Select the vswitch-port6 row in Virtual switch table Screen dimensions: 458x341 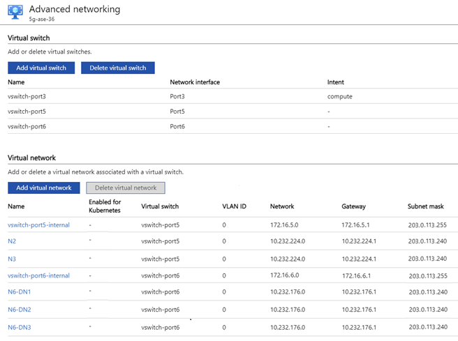pos(27,126)
